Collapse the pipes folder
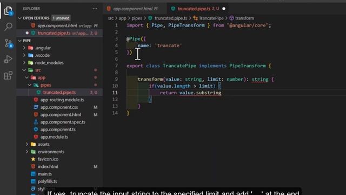 point(30,85)
